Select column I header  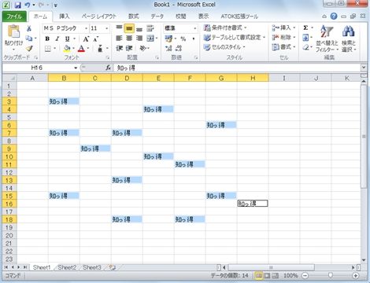point(284,78)
